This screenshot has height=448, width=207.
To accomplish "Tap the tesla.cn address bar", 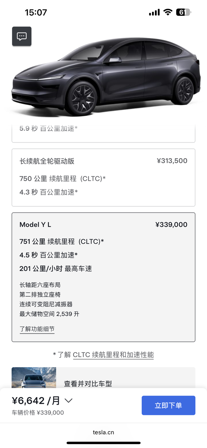I will (103, 432).
